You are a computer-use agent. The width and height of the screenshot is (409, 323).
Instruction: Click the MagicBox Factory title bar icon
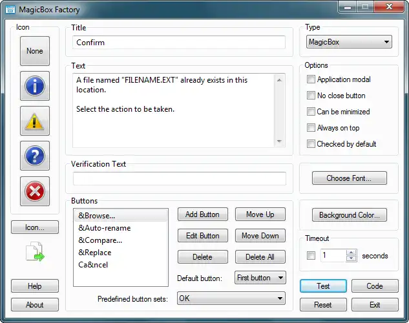(10, 10)
